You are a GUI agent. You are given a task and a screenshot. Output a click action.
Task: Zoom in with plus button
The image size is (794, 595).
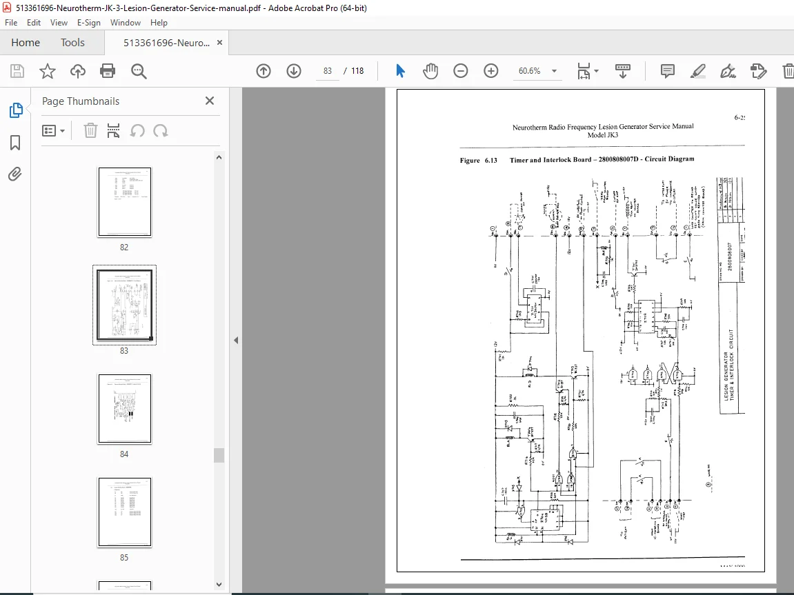[490, 71]
